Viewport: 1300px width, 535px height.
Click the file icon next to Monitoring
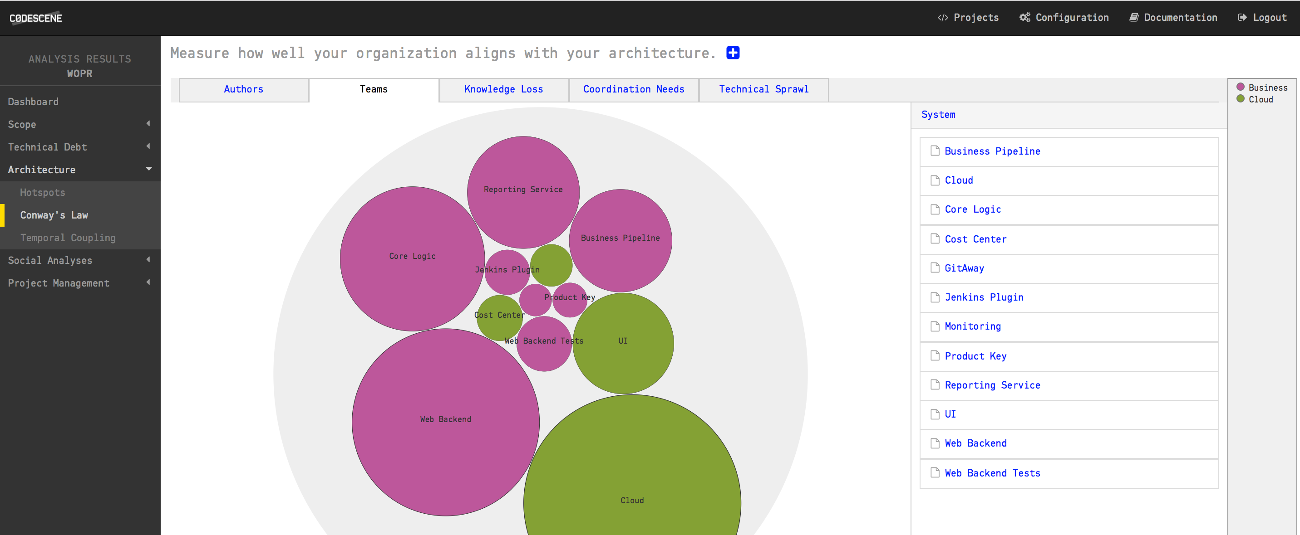pyautogui.click(x=935, y=326)
